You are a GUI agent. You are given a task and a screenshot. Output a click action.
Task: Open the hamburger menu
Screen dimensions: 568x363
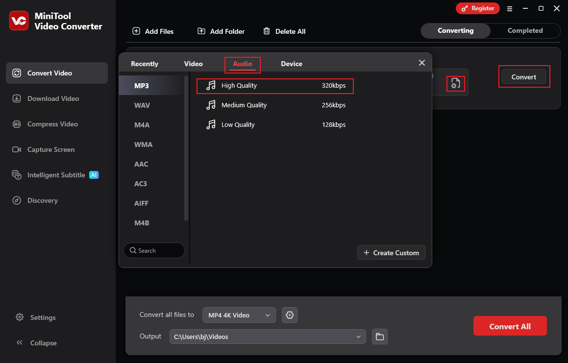(509, 8)
